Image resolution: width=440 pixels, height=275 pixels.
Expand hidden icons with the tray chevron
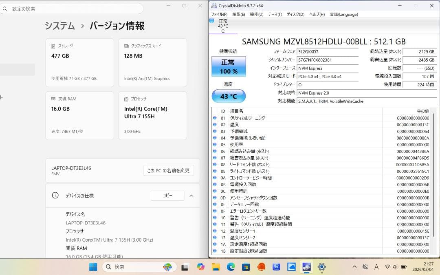click(x=354, y=267)
